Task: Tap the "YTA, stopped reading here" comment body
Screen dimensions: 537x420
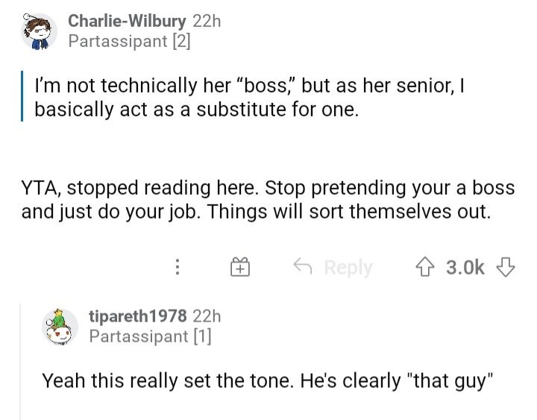Action: click(x=268, y=200)
